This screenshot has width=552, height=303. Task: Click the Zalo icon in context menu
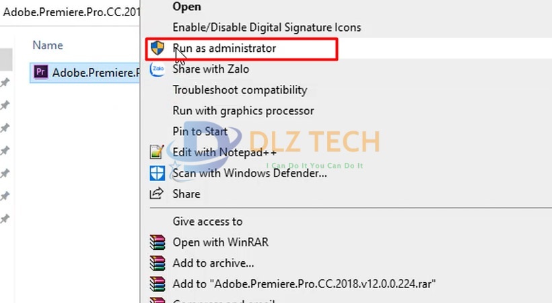[157, 69]
